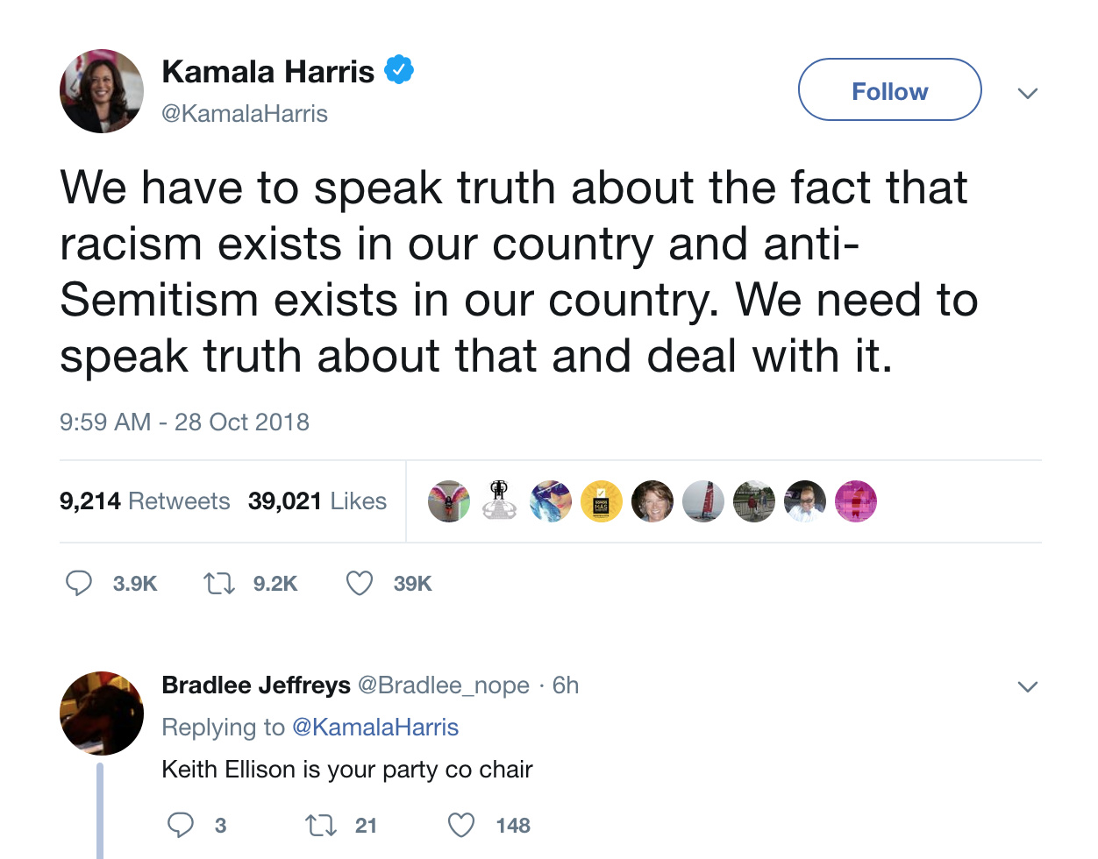
Task: Open the first liker avatar with butterfly wings
Action: tap(449, 501)
